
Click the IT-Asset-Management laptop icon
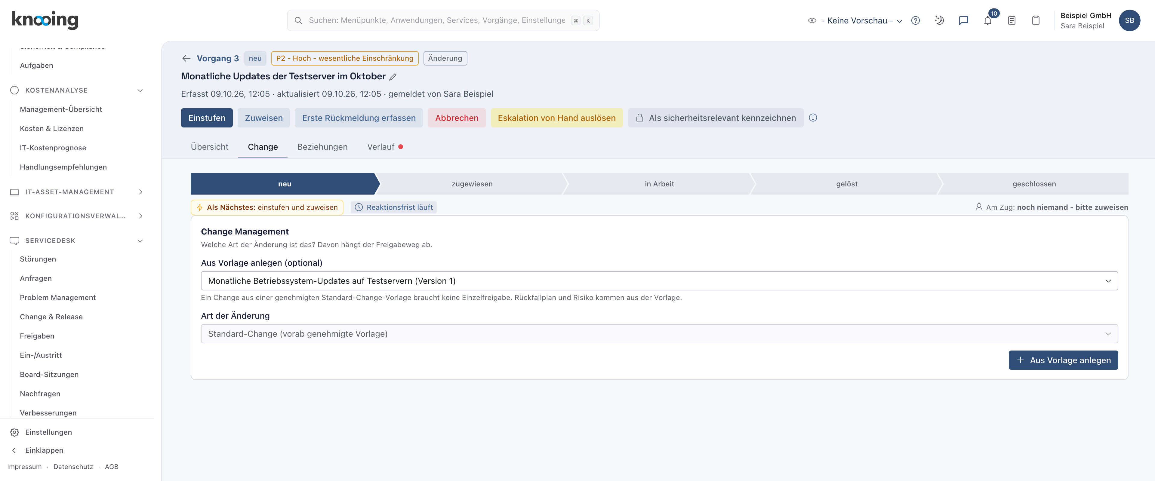(14, 192)
